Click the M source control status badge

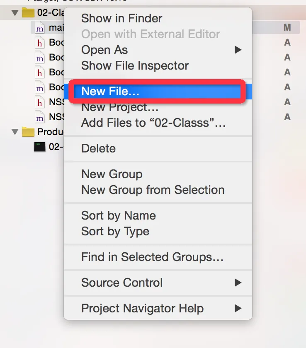coord(287,28)
